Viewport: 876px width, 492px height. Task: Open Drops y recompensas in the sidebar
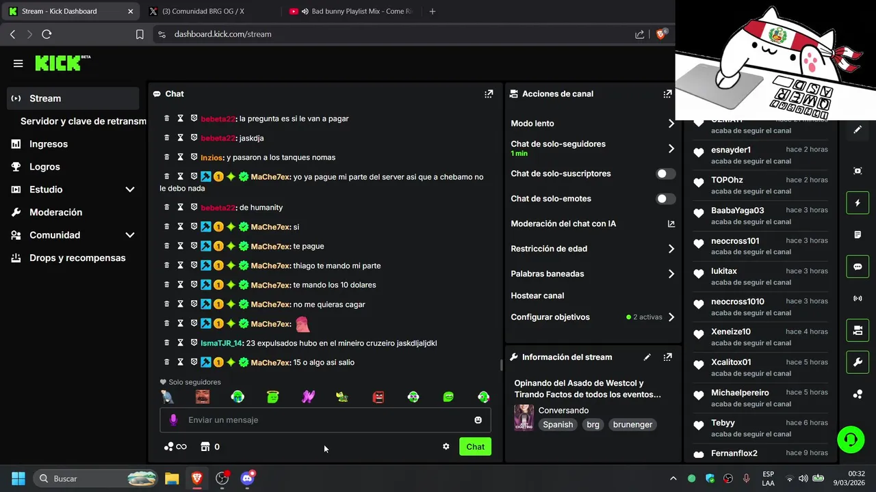click(x=73, y=258)
